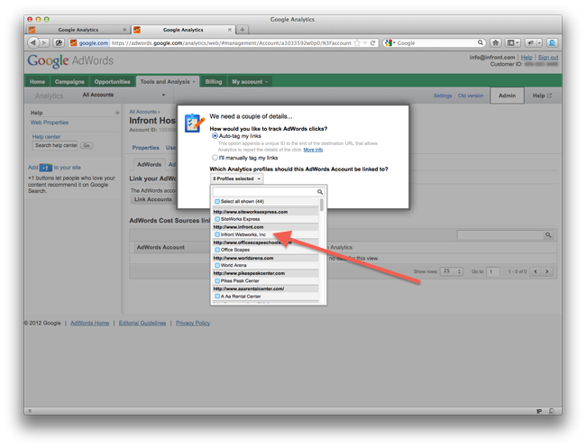Open the More info link
The image size is (586, 448).
click(x=313, y=150)
